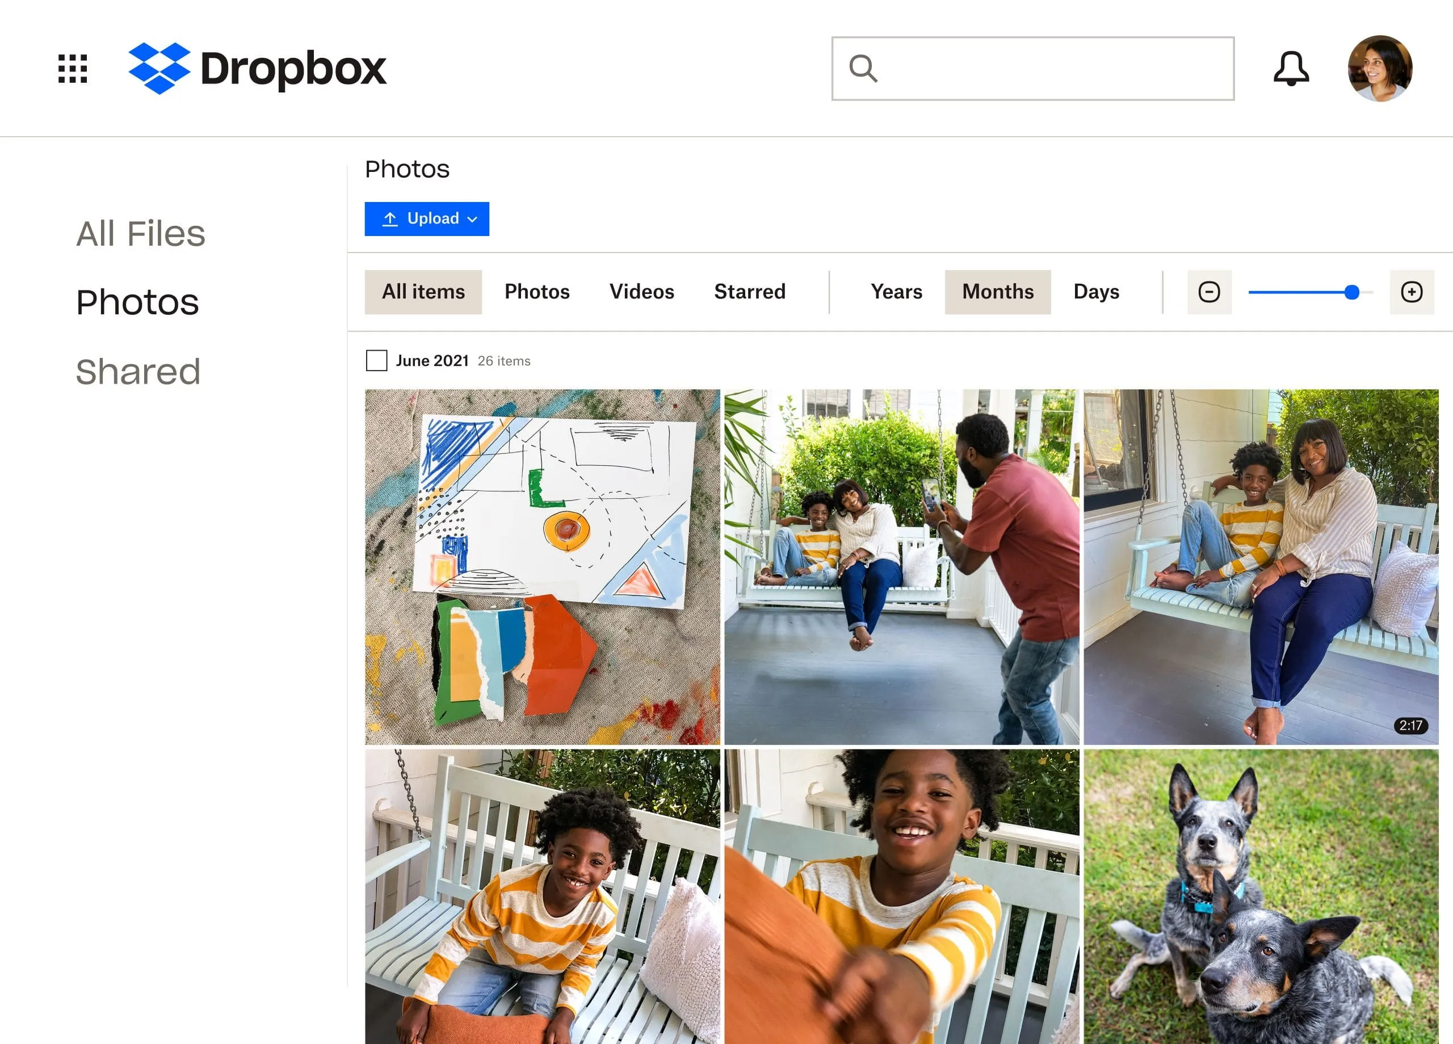The image size is (1453, 1044).
Task: Click the Months view button
Action: tap(997, 291)
